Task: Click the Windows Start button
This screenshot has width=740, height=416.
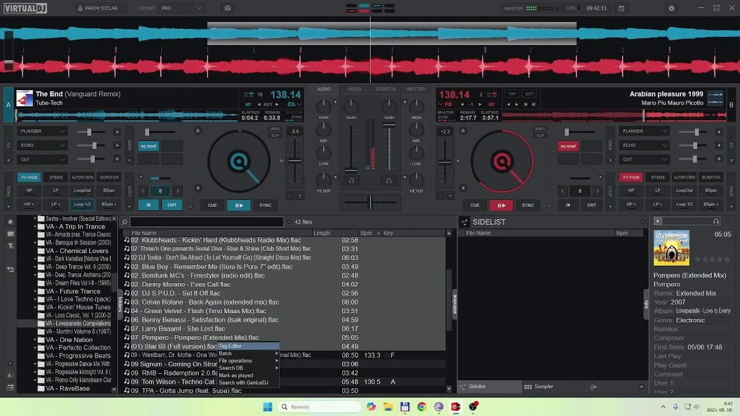Action: pyautogui.click(x=268, y=407)
